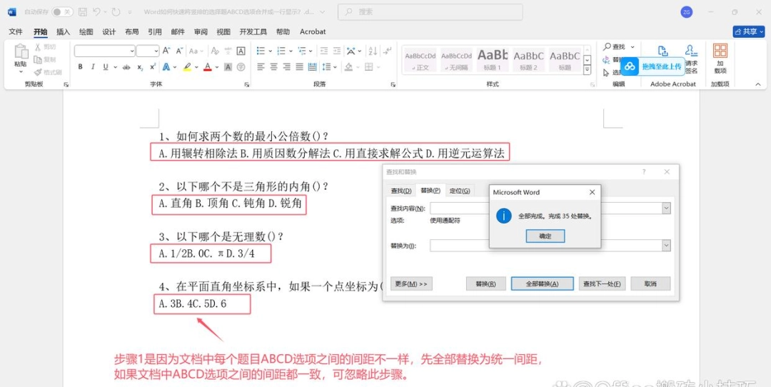Open the Layout ribbon tab
The width and height of the screenshot is (771, 387).
pos(132,31)
